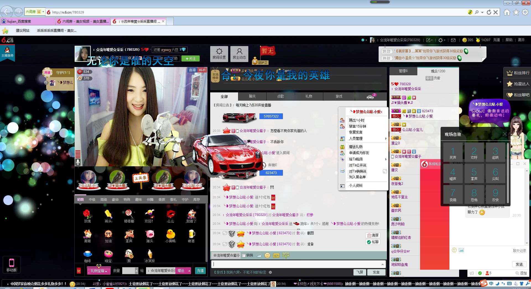Screen dimensions: 531x289
Task: Open 抢星达人 star panel
Action: (518, 84)
